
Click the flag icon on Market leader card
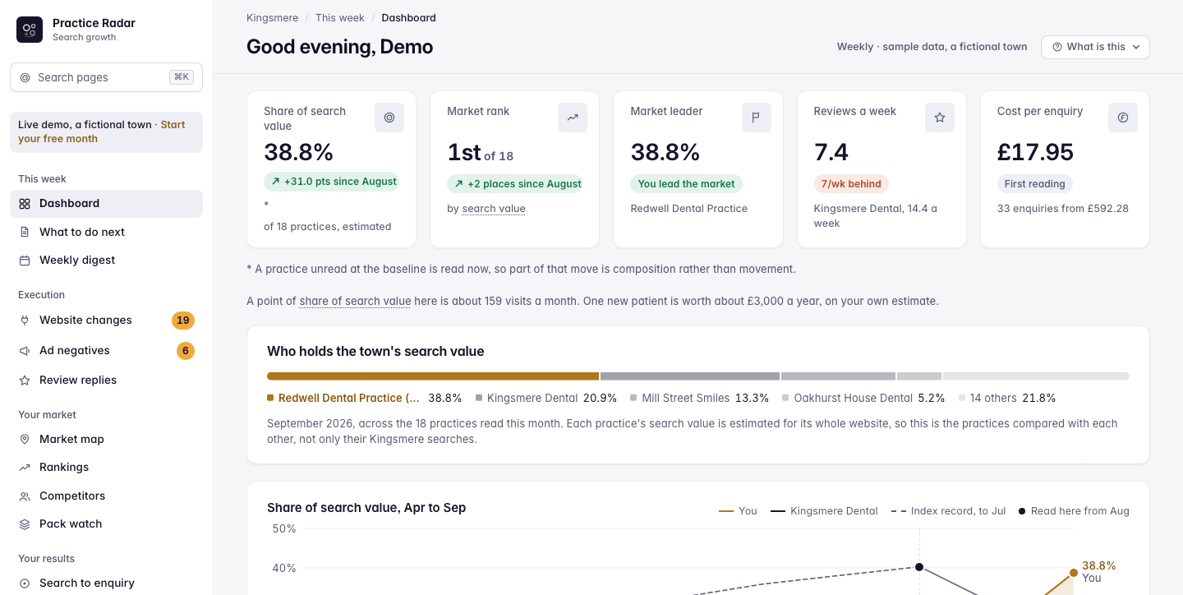(756, 118)
